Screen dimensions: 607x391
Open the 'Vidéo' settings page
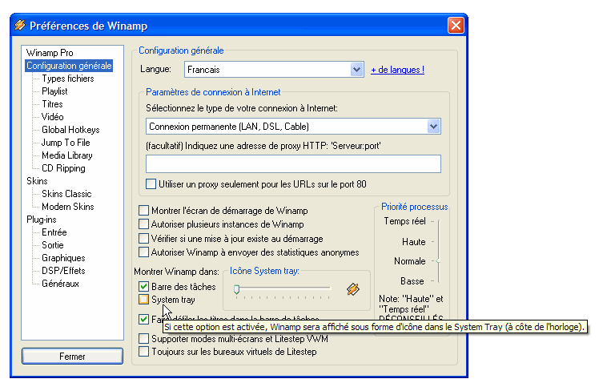pyautogui.click(x=53, y=117)
